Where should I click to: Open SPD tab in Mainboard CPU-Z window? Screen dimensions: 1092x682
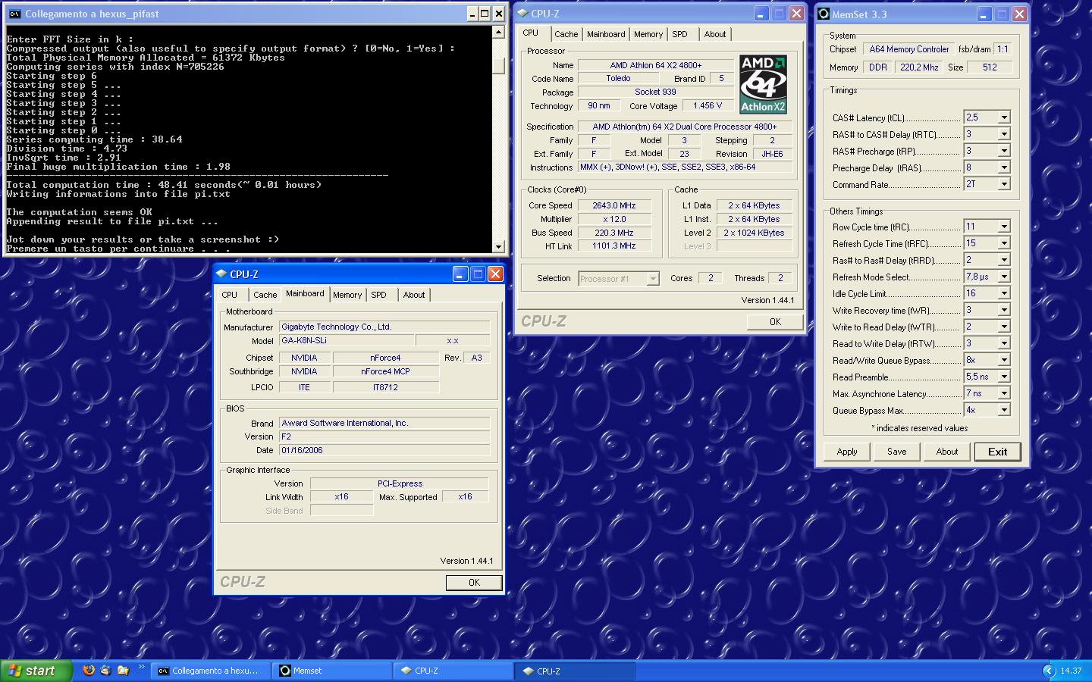[x=379, y=295]
